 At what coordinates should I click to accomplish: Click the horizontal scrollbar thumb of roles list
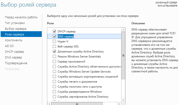tap(77, 104)
